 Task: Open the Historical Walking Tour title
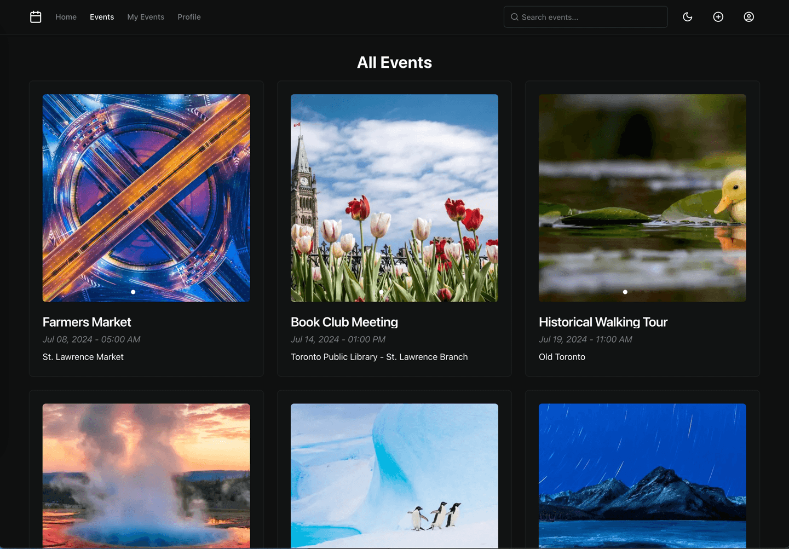pyautogui.click(x=603, y=322)
